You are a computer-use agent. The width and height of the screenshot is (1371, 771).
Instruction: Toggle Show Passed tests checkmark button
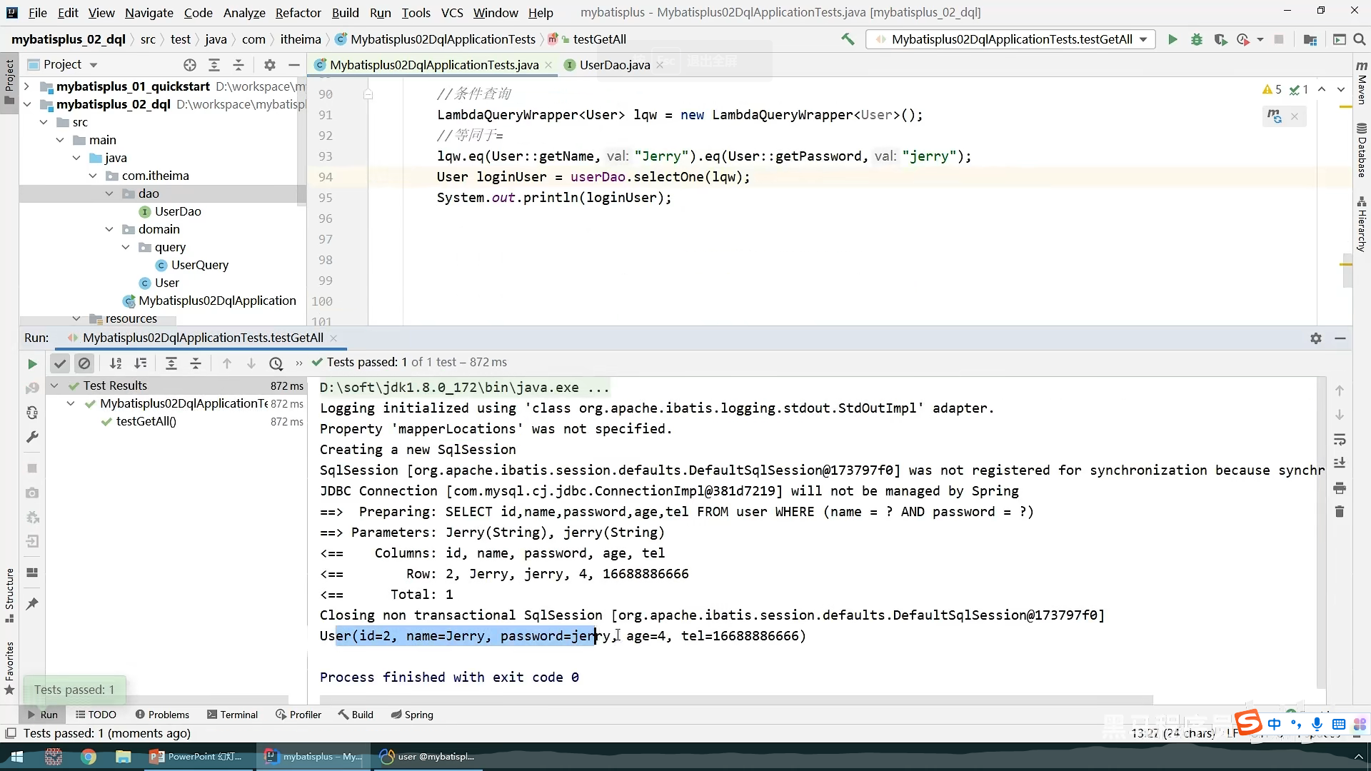[x=60, y=364]
